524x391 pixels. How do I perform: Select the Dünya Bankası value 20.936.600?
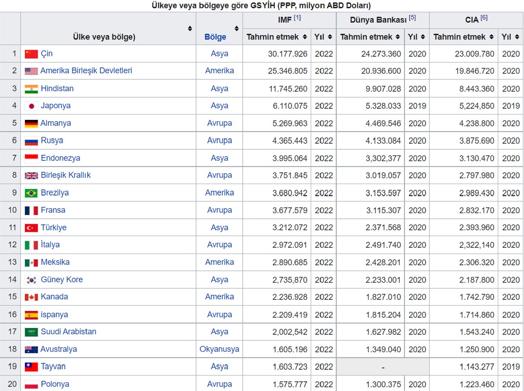click(381, 71)
